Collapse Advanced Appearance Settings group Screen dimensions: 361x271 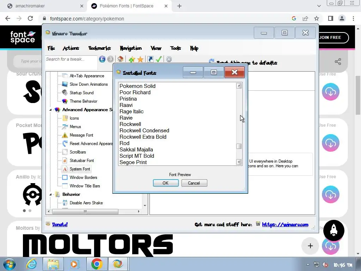click(x=50, y=110)
